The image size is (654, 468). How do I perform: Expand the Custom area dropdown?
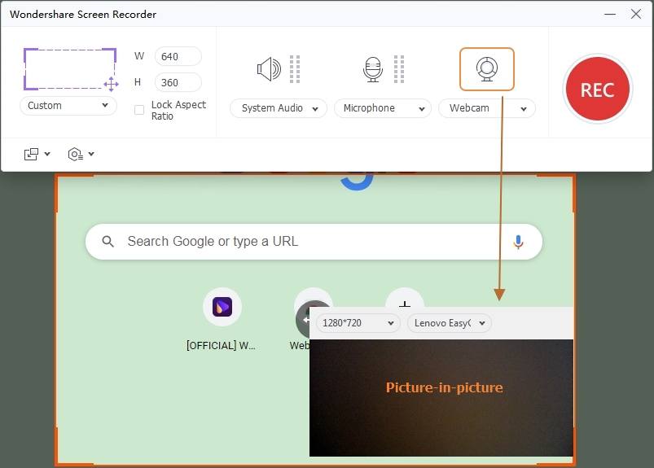click(x=68, y=106)
